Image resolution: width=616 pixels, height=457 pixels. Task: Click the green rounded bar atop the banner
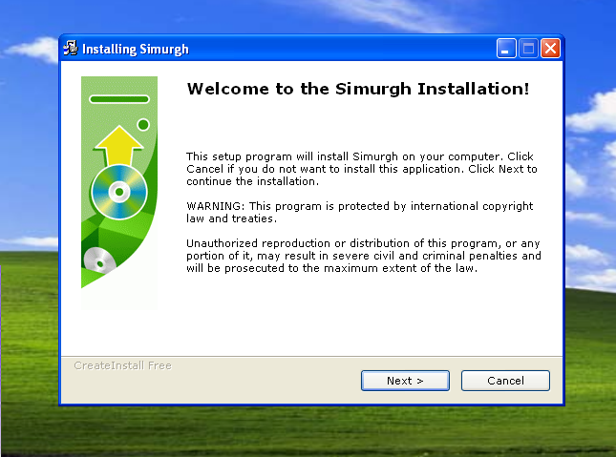pos(118,98)
